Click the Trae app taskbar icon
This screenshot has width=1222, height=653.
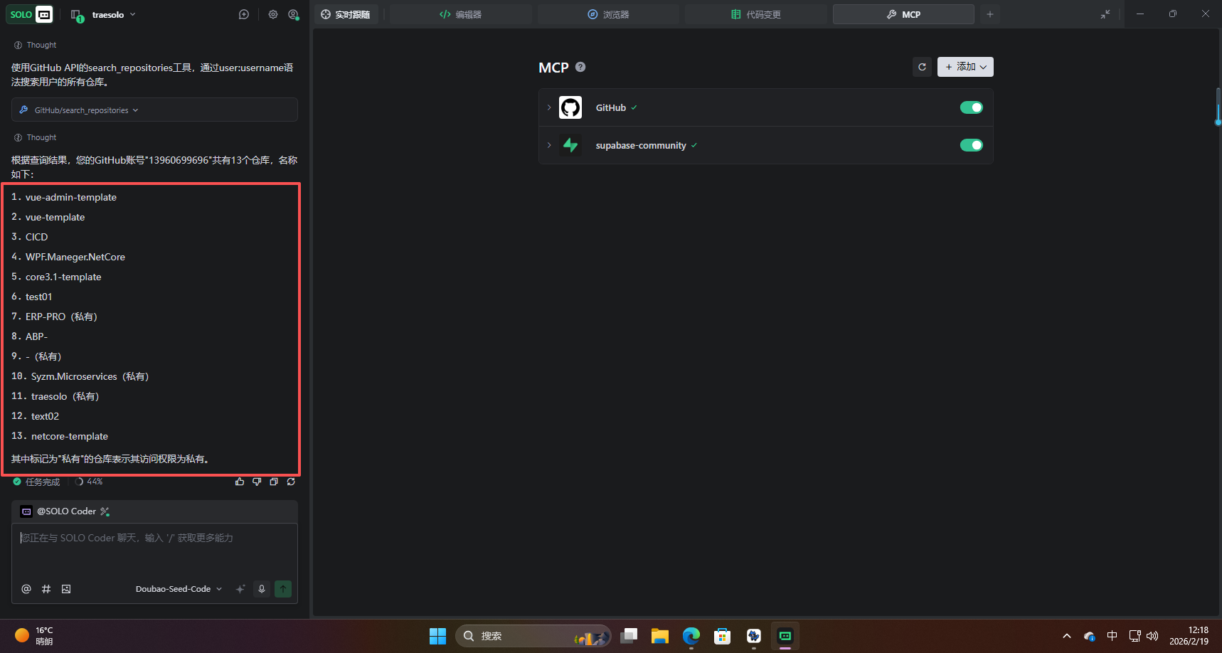coord(785,636)
